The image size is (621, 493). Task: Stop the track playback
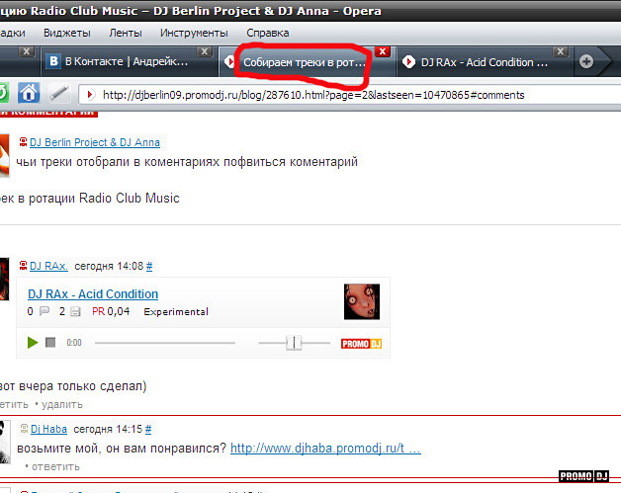[50, 342]
